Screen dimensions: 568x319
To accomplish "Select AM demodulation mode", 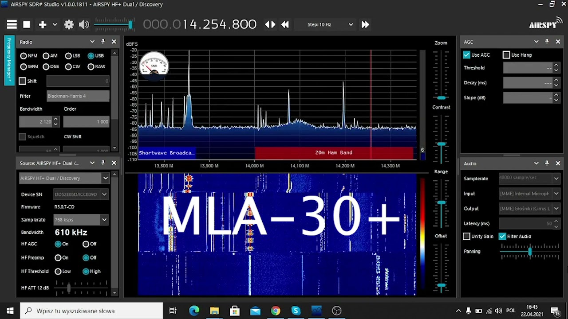I will coord(50,56).
